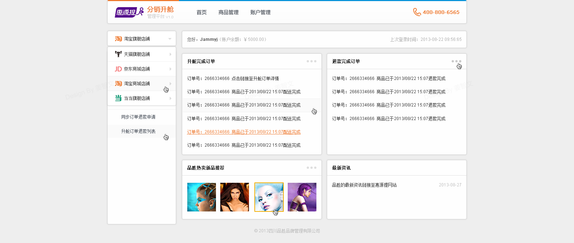Screen dimensions: 574x243
Task: Open the second product thumbnail with dark-haired woman
Action: pyautogui.click(x=235, y=197)
